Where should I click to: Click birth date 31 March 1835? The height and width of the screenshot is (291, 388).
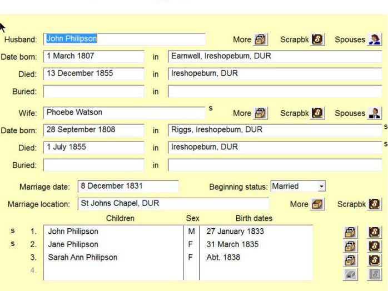(232, 244)
